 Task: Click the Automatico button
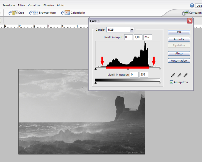tap(179, 60)
